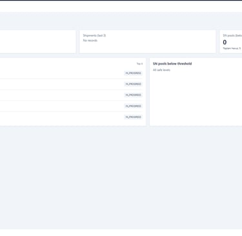Select 'SN pools below threshold' heading
The image size is (242, 236).
coord(172,64)
